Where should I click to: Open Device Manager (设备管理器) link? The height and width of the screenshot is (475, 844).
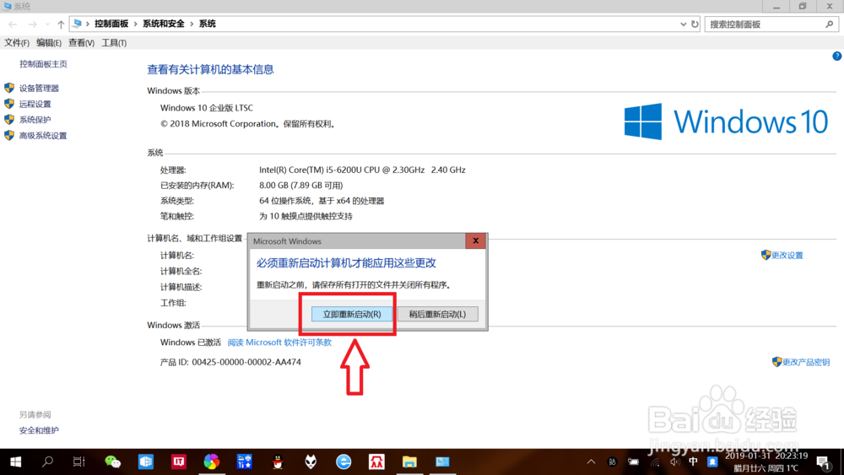pos(39,89)
